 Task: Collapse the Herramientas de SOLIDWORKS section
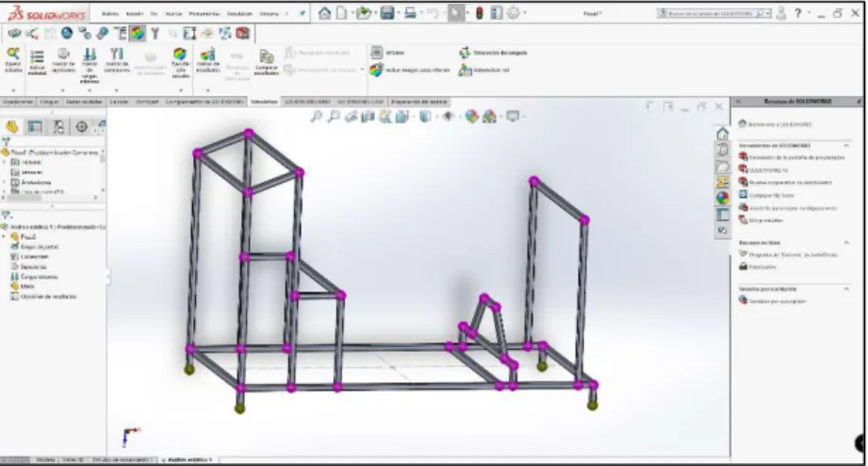[846, 145]
